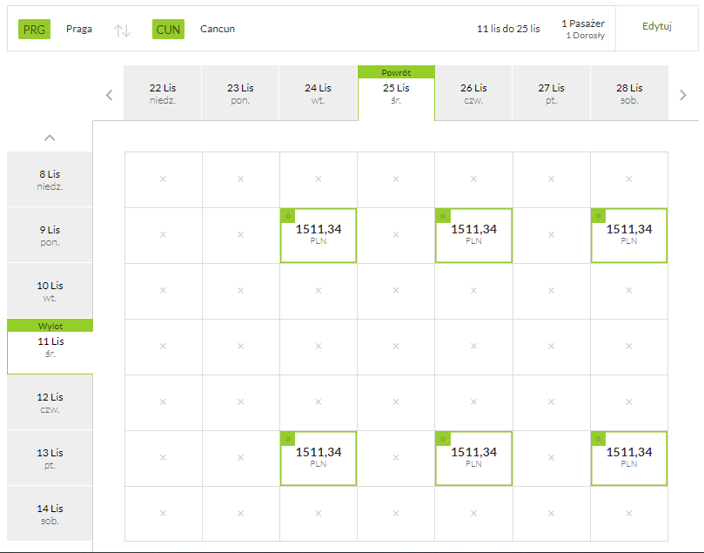Click star icon on 13 Lis / 26 Lis fare
The width and height of the screenshot is (704, 553).
(x=443, y=438)
